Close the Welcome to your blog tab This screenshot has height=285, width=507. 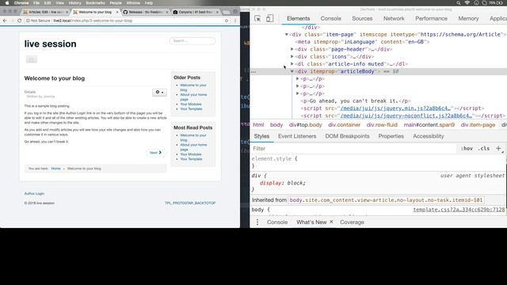[117, 12]
